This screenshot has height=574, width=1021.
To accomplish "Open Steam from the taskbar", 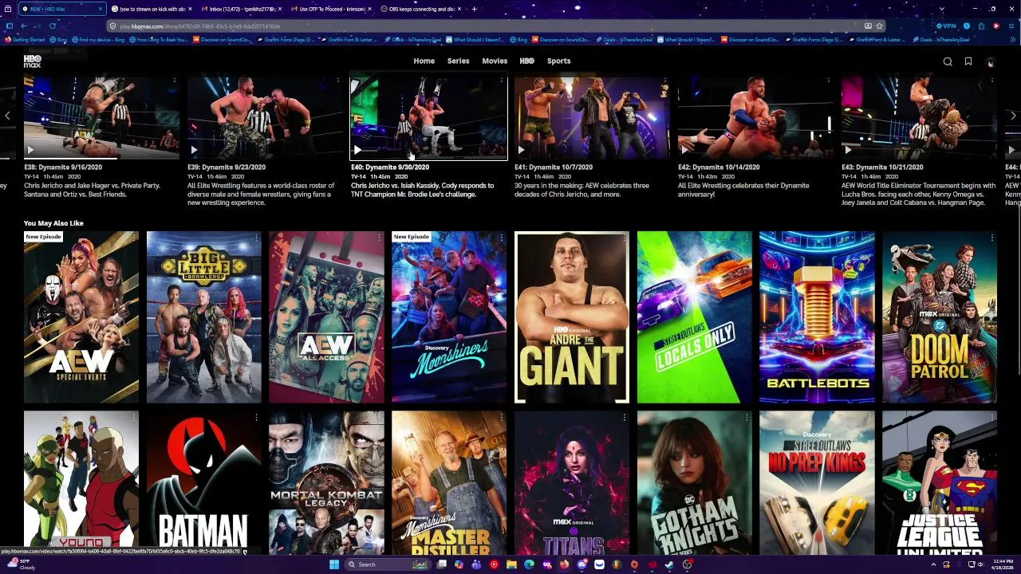I will (669, 564).
